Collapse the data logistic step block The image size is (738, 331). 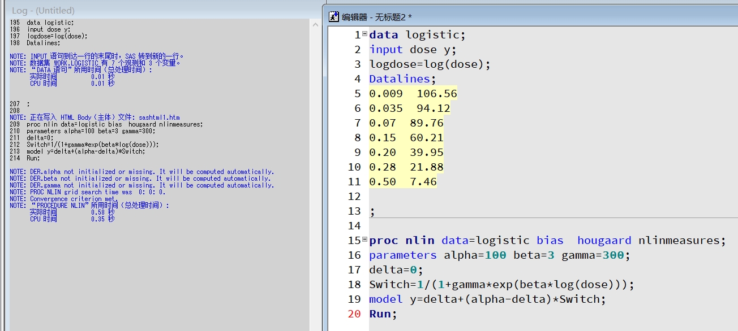pyautogui.click(x=364, y=34)
